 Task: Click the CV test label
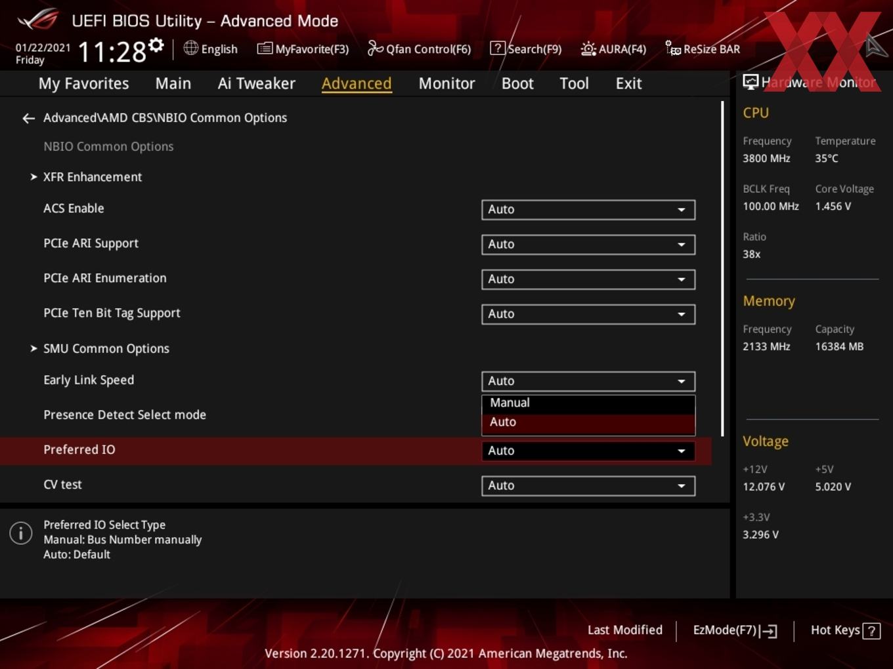63,485
